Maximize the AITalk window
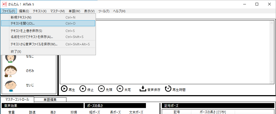 coord(257,4)
